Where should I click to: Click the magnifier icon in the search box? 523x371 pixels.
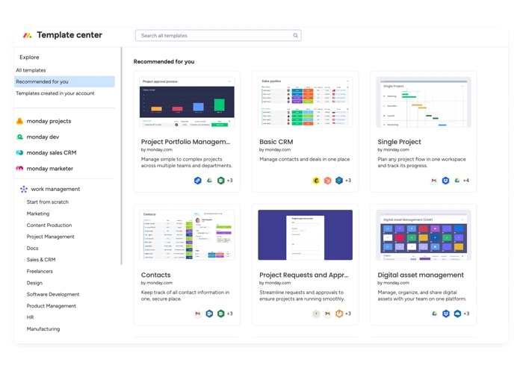[x=295, y=36]
